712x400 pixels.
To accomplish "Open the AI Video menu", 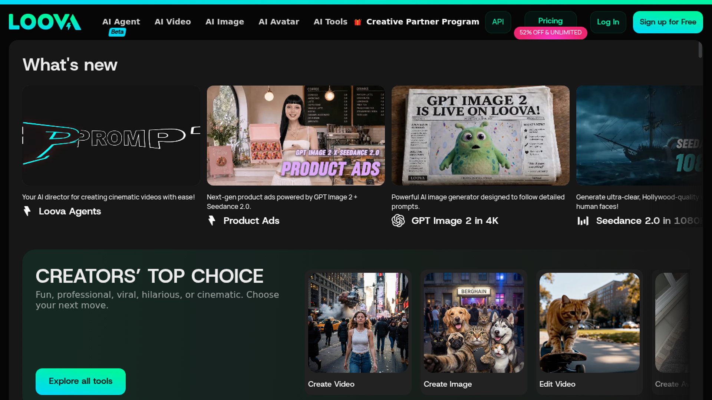I will (x=173, y=21).
